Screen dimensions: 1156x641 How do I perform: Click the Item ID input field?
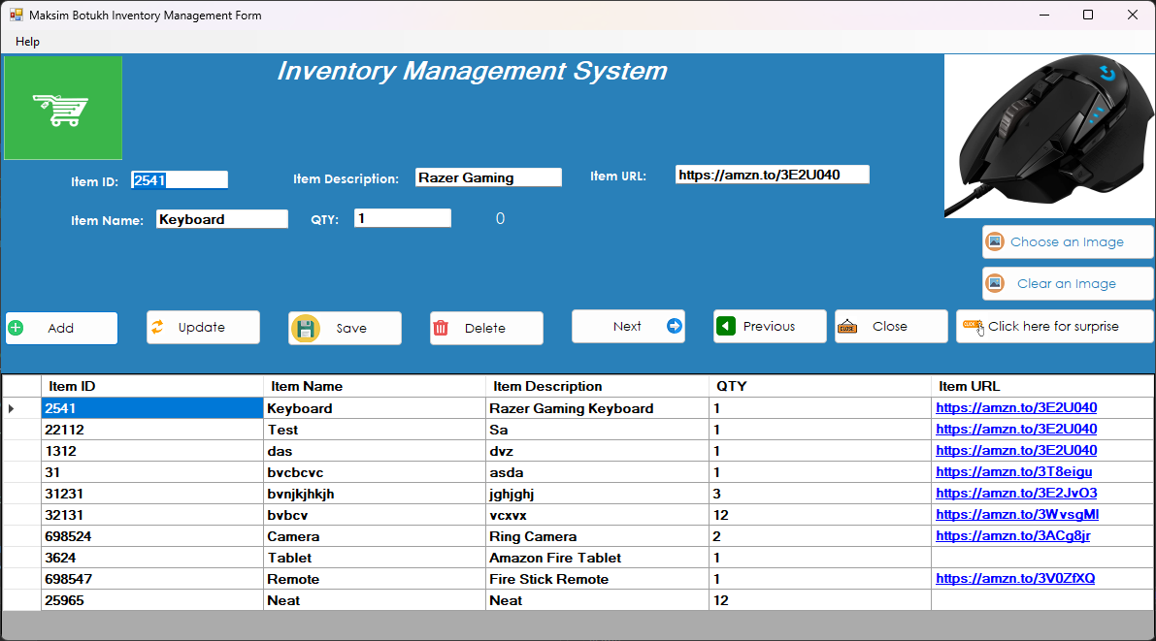coord(180,179)
